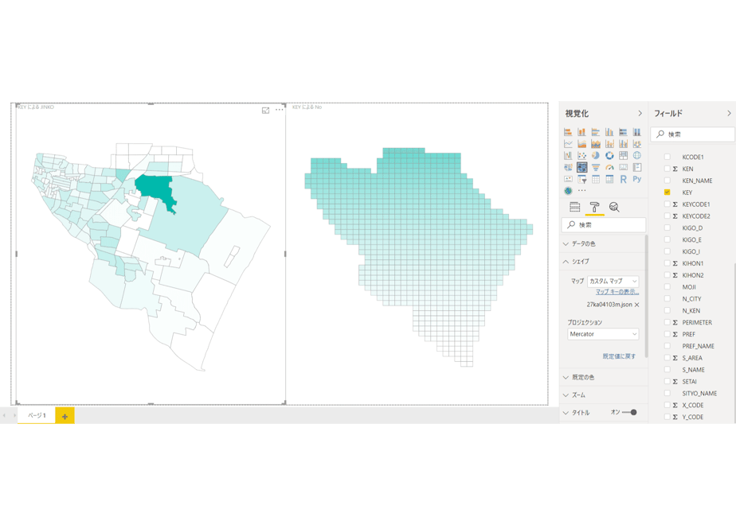Image resolution: width=736 pixels, height=525 pixels.
Task: Select the area chart visual
Action: [x=581, y=143]
